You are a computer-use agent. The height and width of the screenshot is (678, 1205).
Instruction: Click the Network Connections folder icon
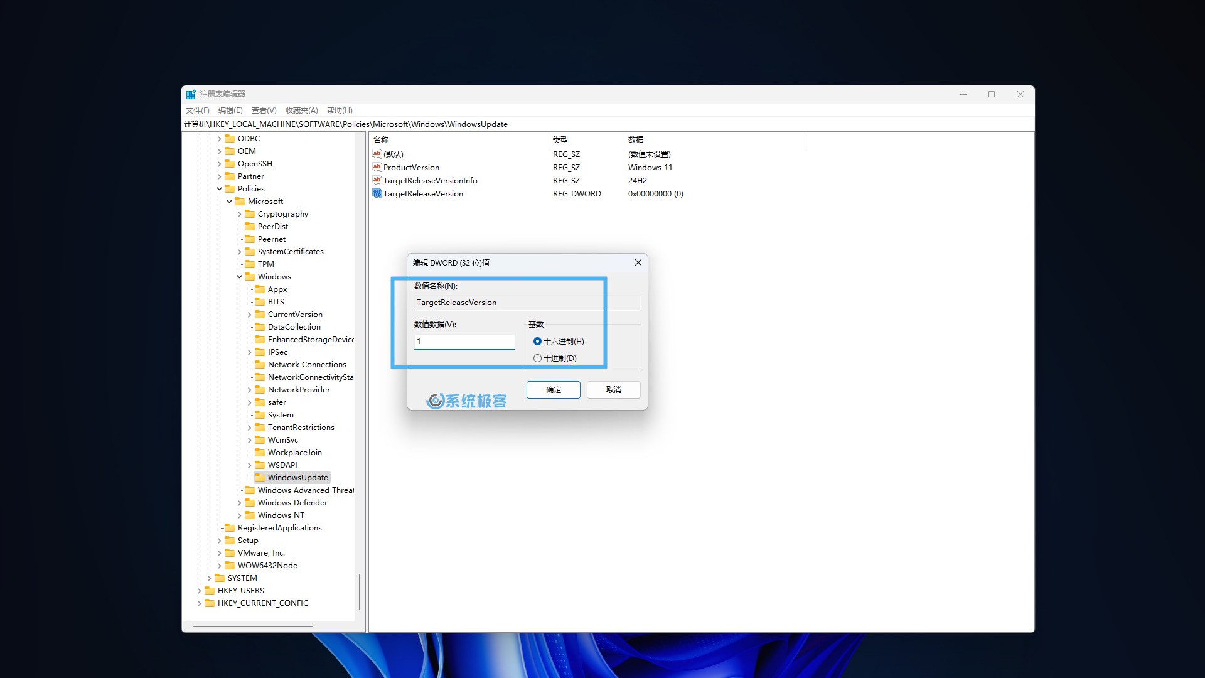click(x=260, y=365)
